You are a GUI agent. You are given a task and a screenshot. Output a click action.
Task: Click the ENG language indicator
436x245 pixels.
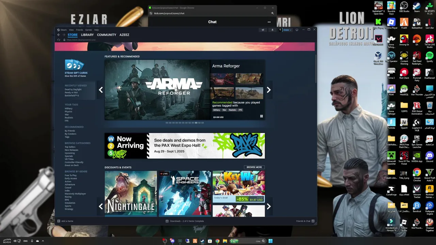click(26, 241)
